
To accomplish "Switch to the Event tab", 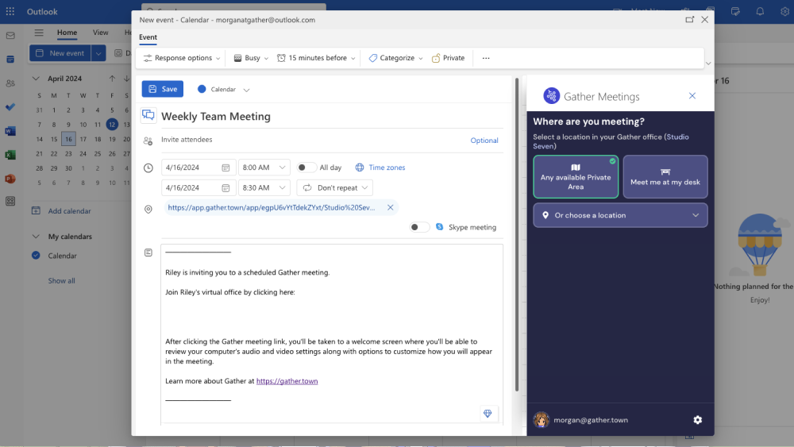I will click(x=148, y=37).
